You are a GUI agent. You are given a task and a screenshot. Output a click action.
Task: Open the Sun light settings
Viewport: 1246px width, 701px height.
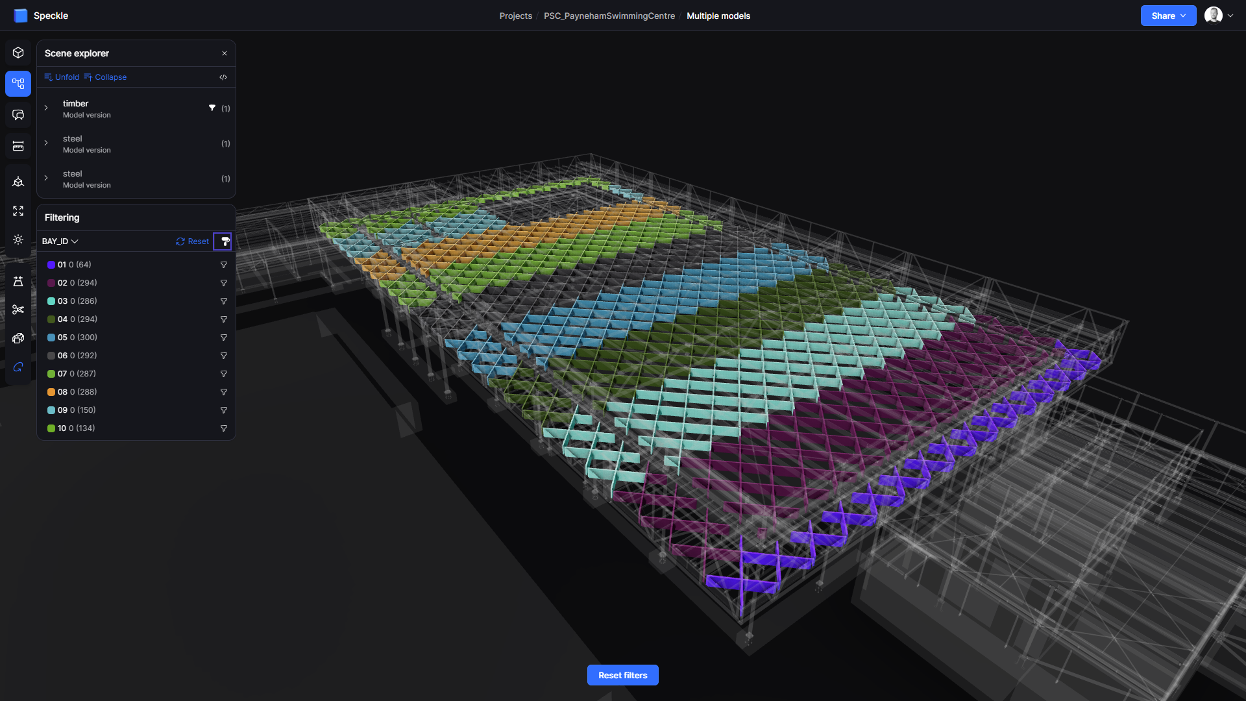coord(18,240)
